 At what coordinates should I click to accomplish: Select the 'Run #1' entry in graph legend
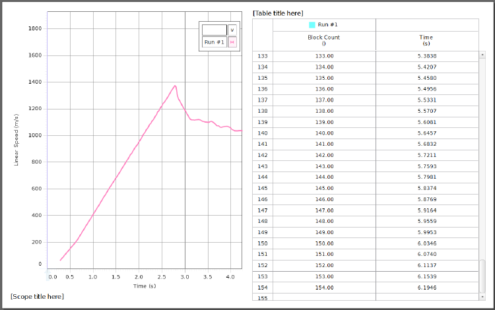[x=214, y=42]
